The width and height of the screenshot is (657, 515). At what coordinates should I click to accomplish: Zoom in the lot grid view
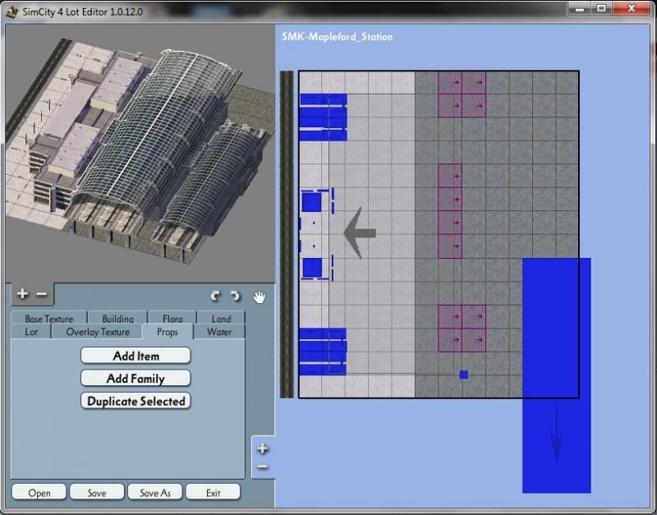pyautogui.click(x=263, y=448)
